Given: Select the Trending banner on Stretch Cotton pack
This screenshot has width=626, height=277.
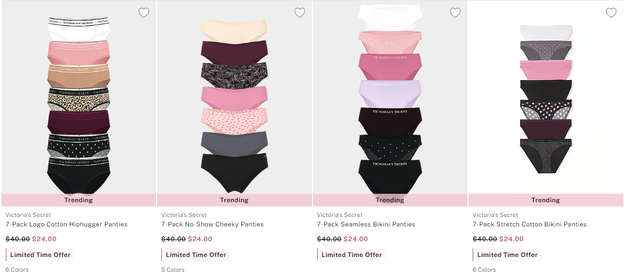Looking at the screenshot, I should point(546,200).
